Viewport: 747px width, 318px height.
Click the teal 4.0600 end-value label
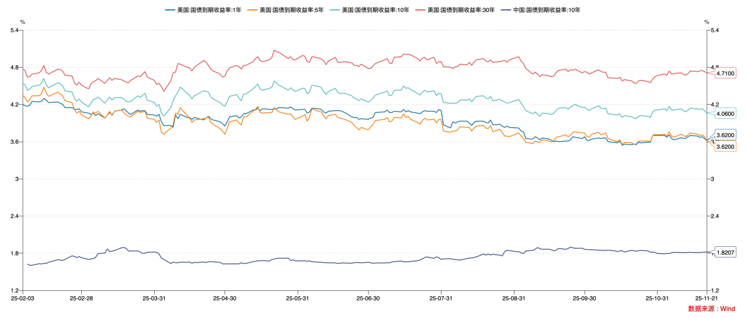(x=725, y=113)
